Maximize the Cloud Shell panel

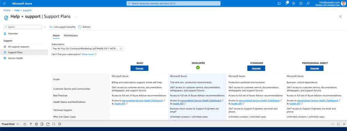pos(338,124)
